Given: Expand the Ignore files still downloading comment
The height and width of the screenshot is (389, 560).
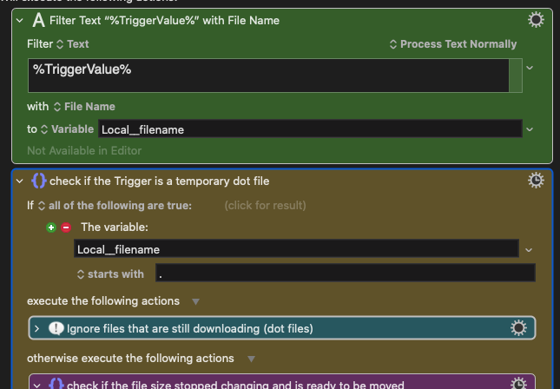Looking at the screenshot, I should tap(38, 328).
